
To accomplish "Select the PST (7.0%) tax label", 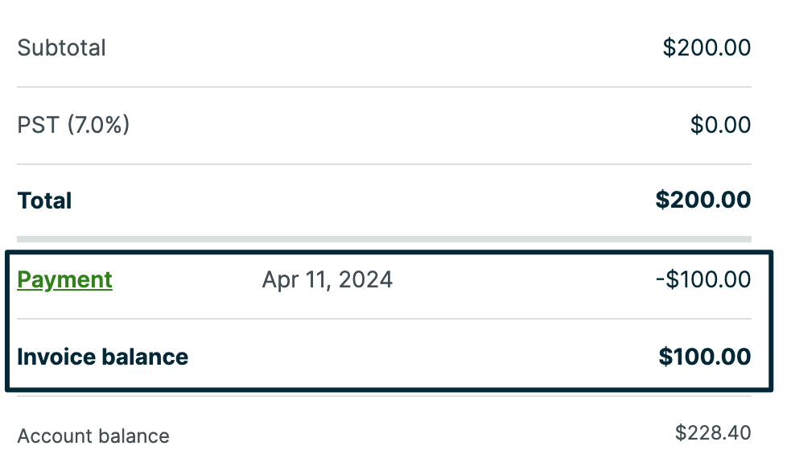I will 73,125.
